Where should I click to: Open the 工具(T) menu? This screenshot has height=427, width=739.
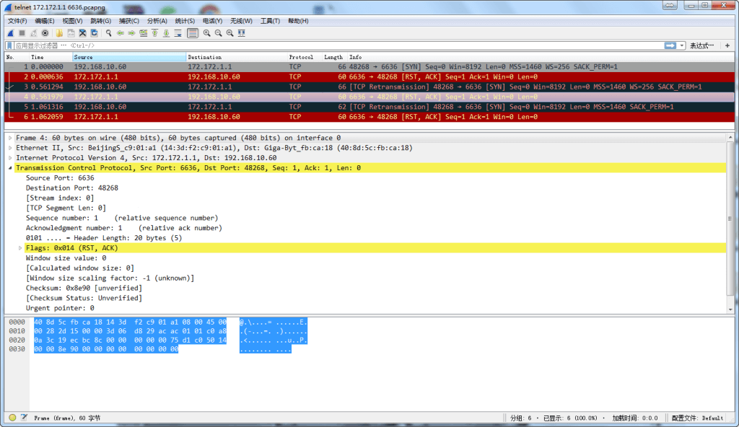click(270, 21)
